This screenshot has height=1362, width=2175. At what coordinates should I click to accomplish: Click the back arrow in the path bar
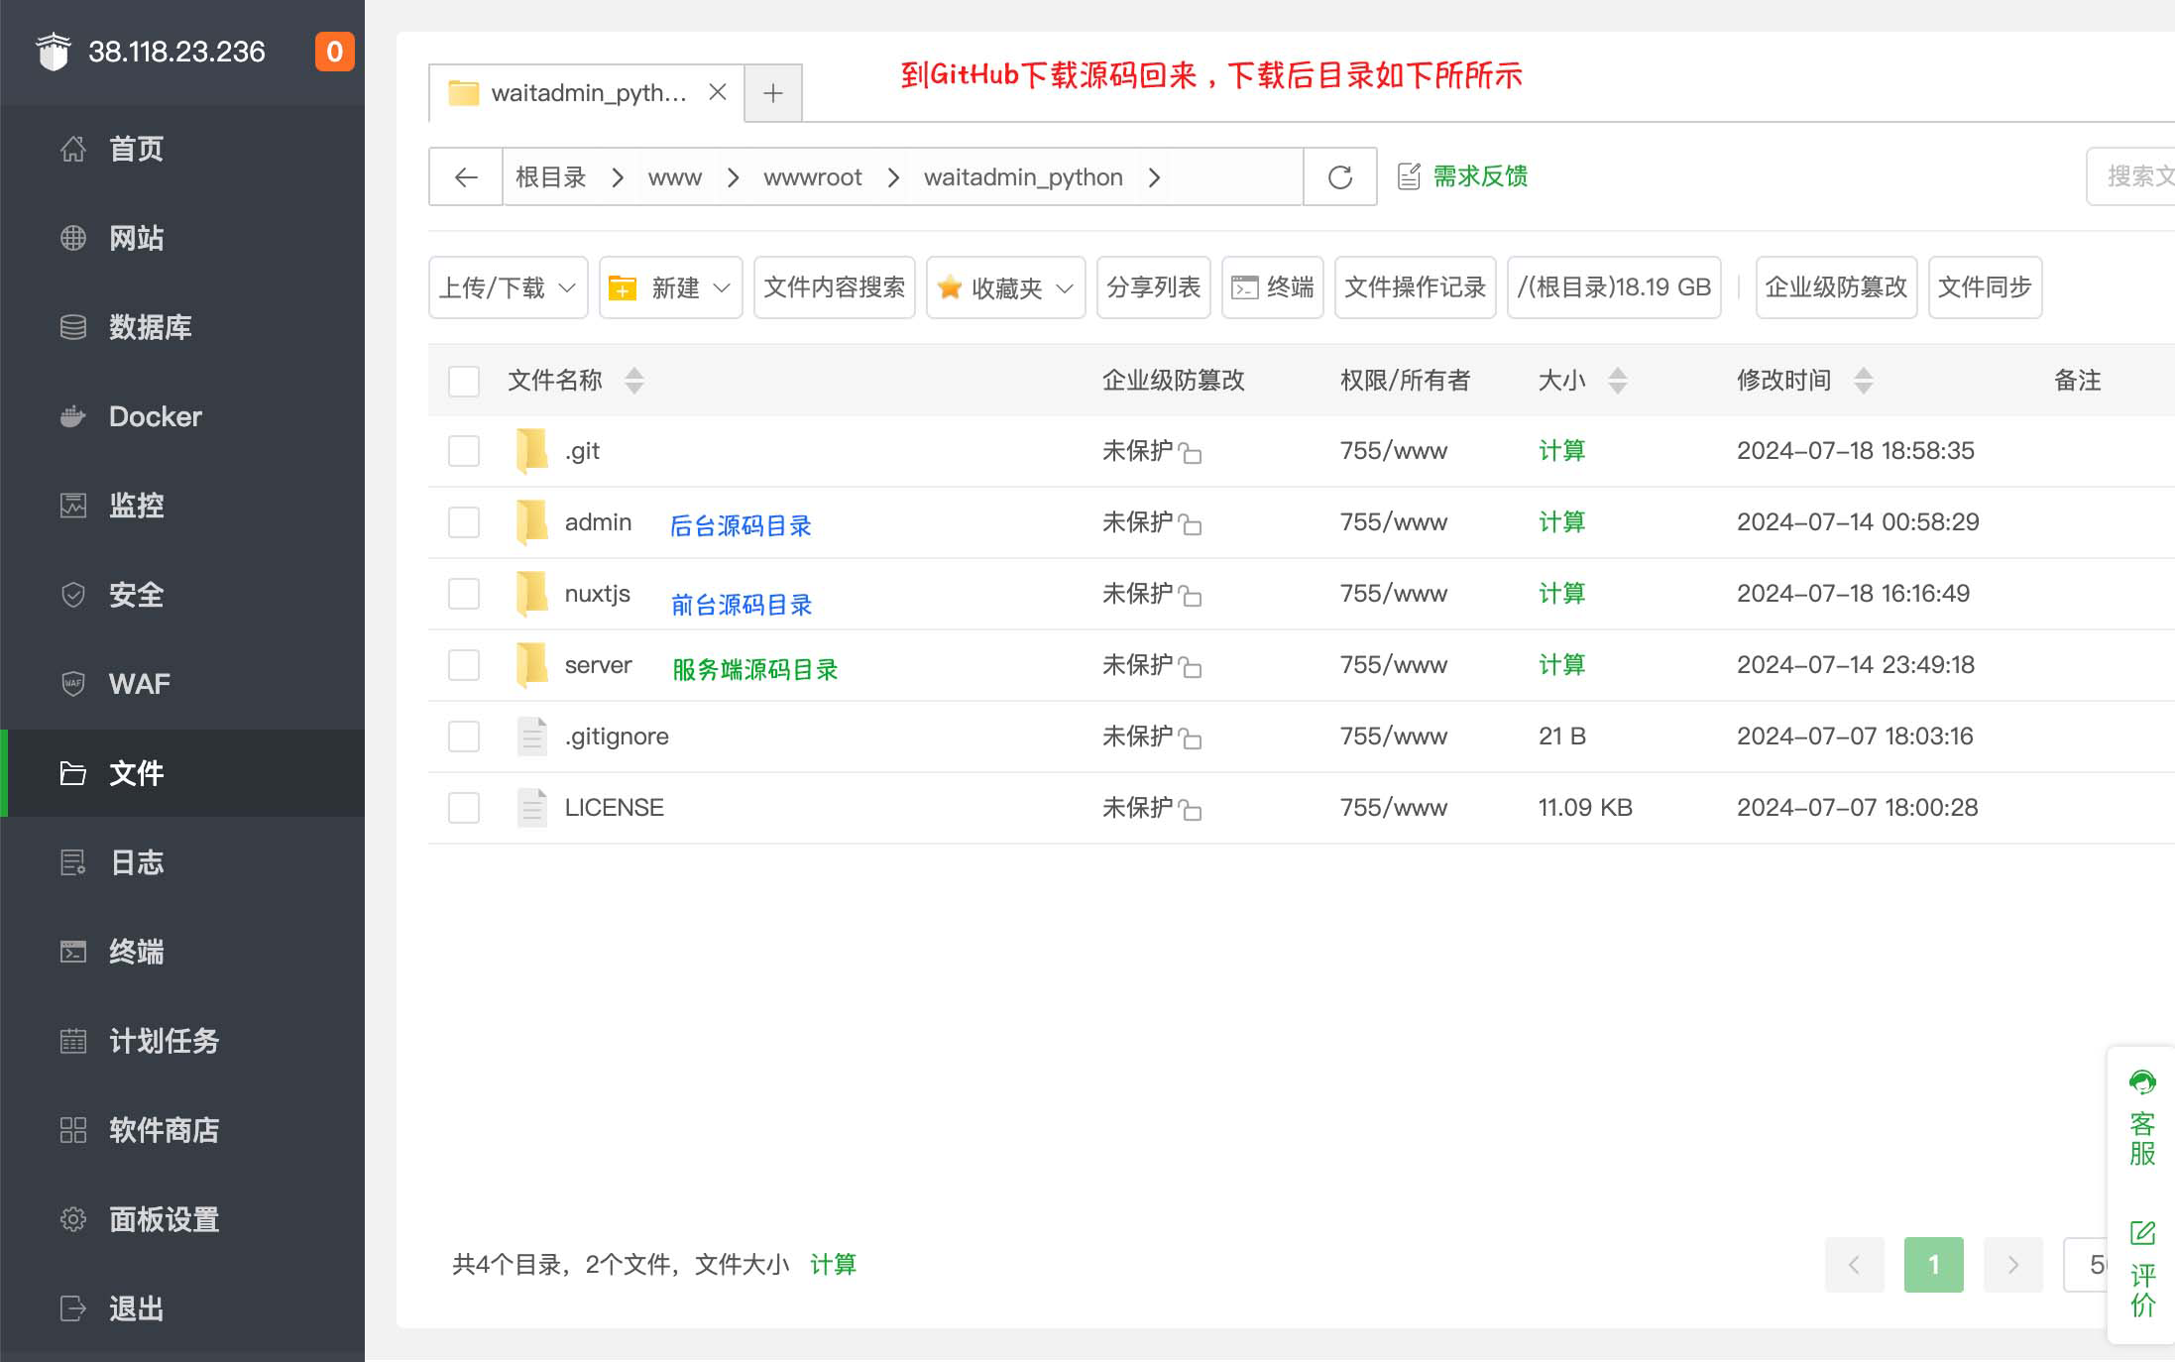tap(466, 176)
